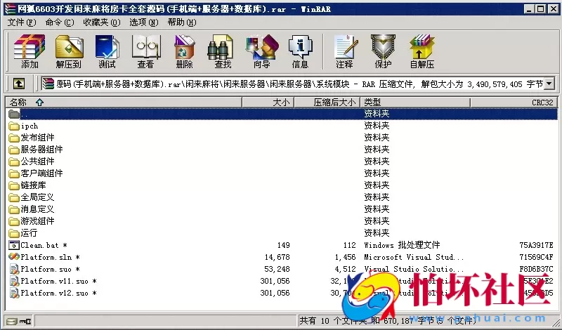The image size is (562, 330).
Task: Select the 客户端组件 folder
Action: 36,173
